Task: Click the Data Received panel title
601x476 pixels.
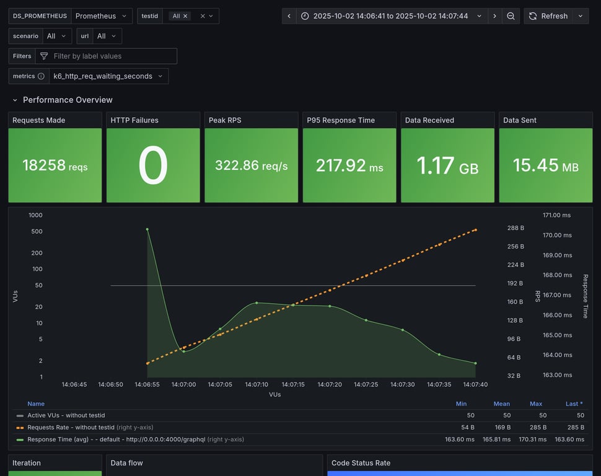Action: tap(429, 120)
